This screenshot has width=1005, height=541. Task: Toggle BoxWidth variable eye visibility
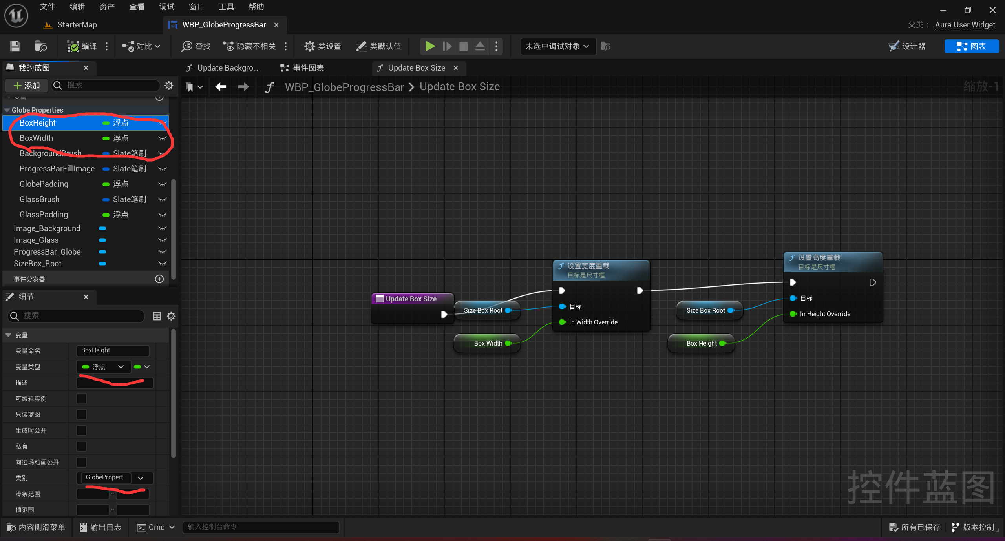click(162, 138)
